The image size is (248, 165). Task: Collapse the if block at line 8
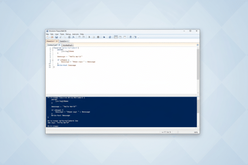[53, 60]
